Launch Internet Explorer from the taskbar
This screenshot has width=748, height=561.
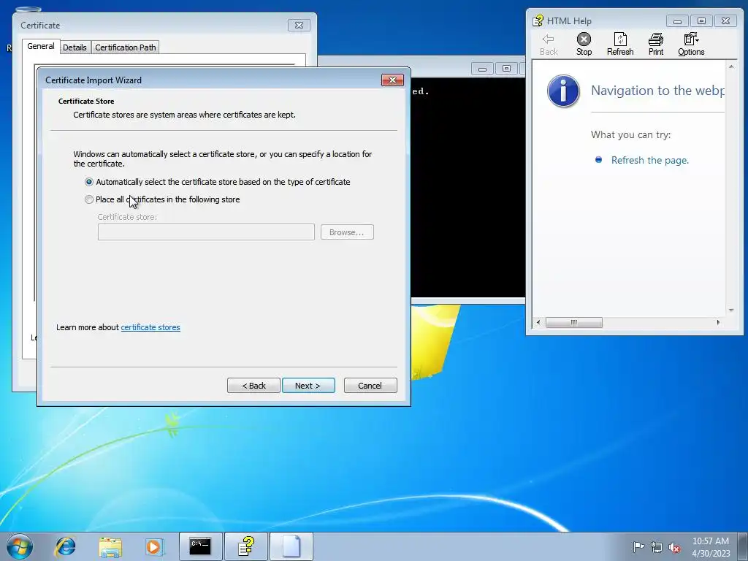pos(65,546)
